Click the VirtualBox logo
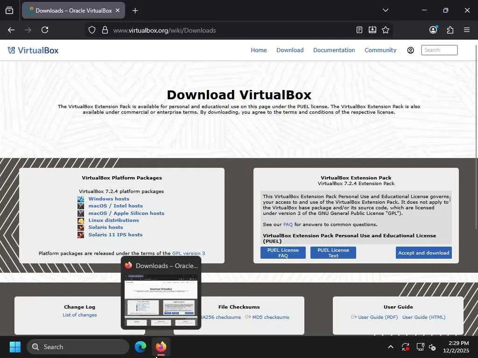The image size is (478, 358). point(33,50)
